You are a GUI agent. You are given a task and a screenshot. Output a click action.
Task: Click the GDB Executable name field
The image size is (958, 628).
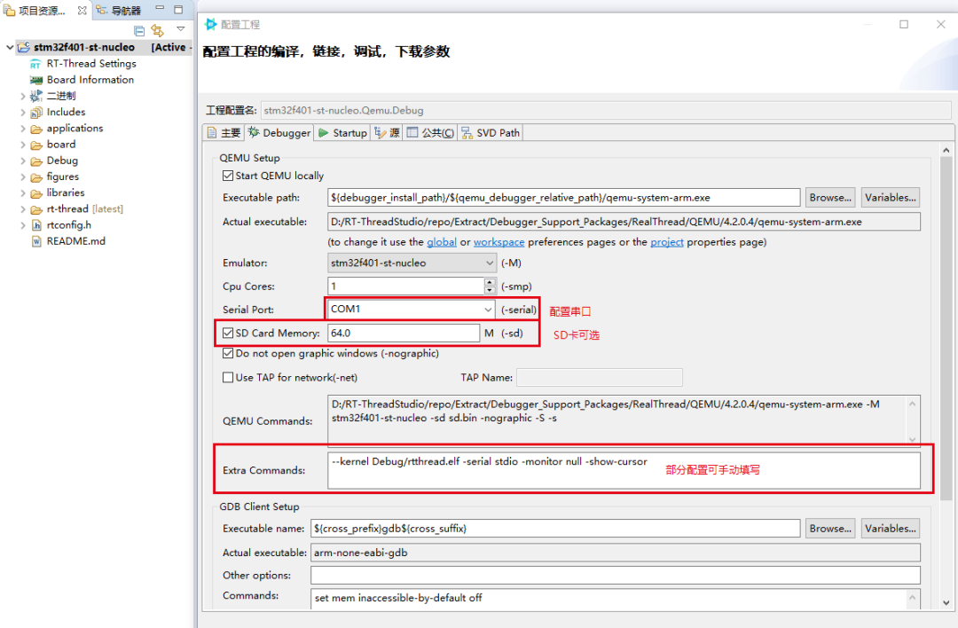point(555,529)
